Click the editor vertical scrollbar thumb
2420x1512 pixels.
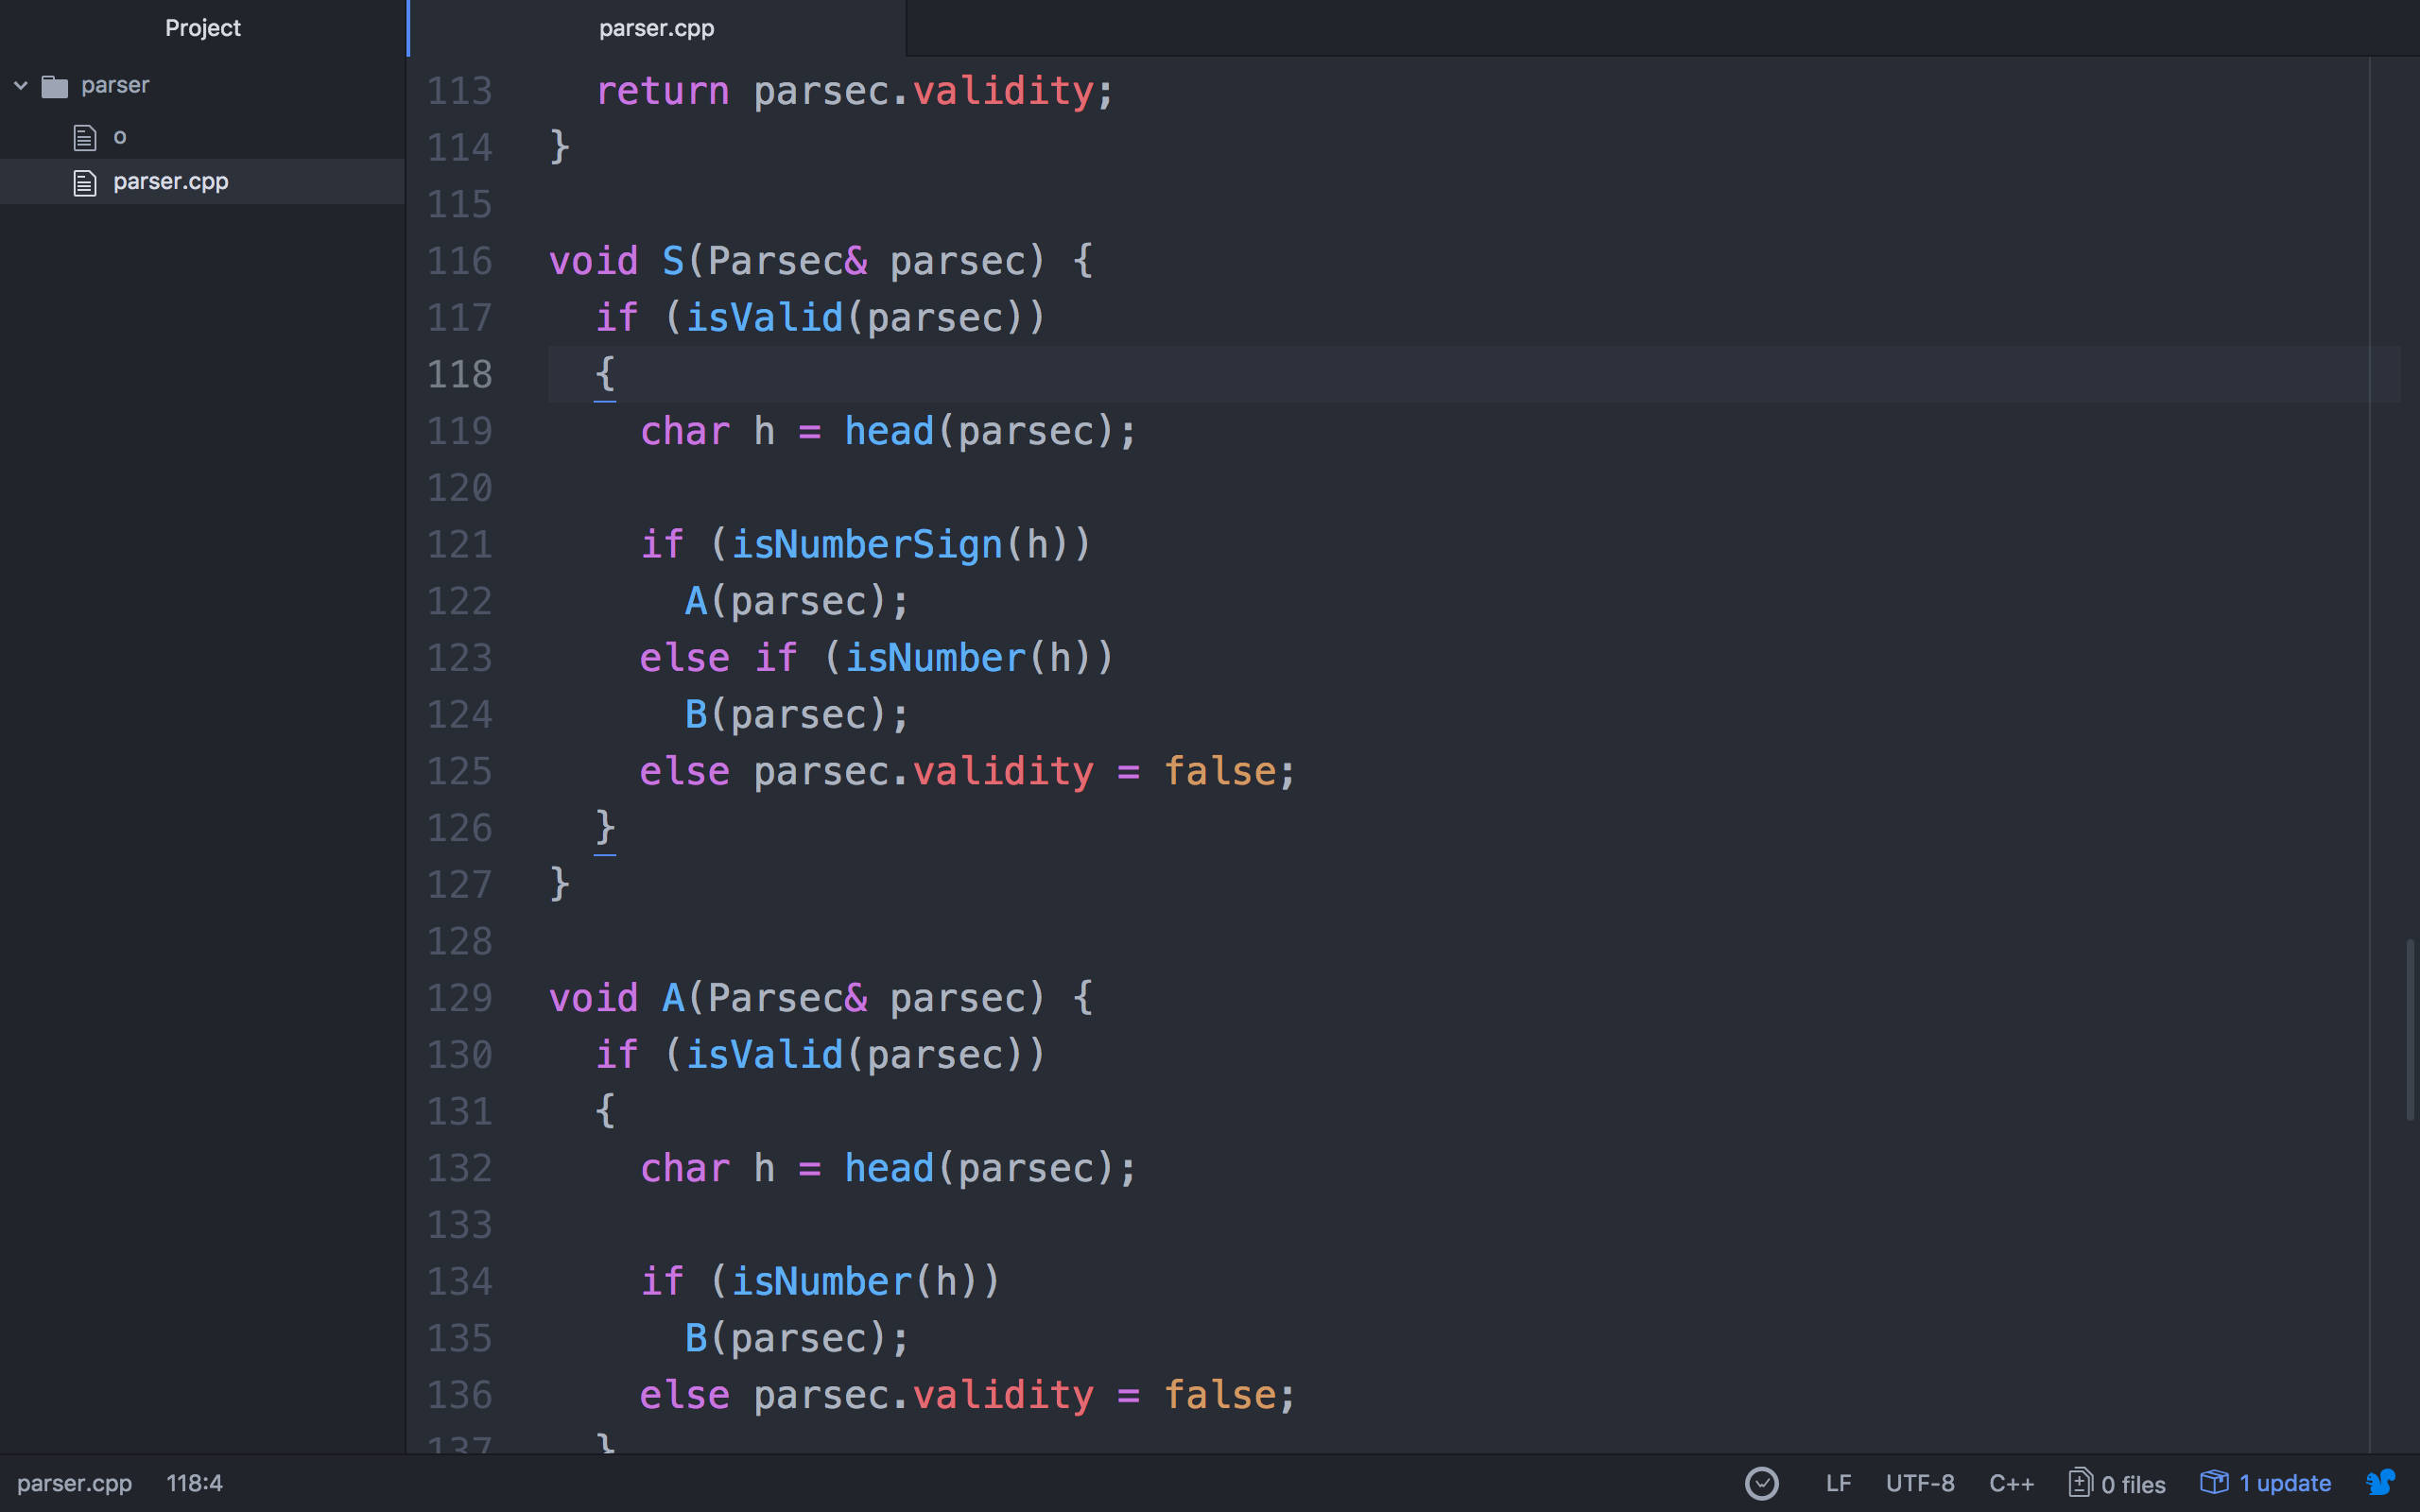2410,1030
